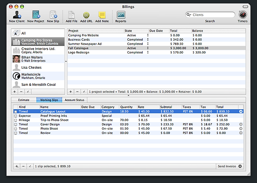Open the state dropdown for Fall Catalogue

[x=148, y=48]
